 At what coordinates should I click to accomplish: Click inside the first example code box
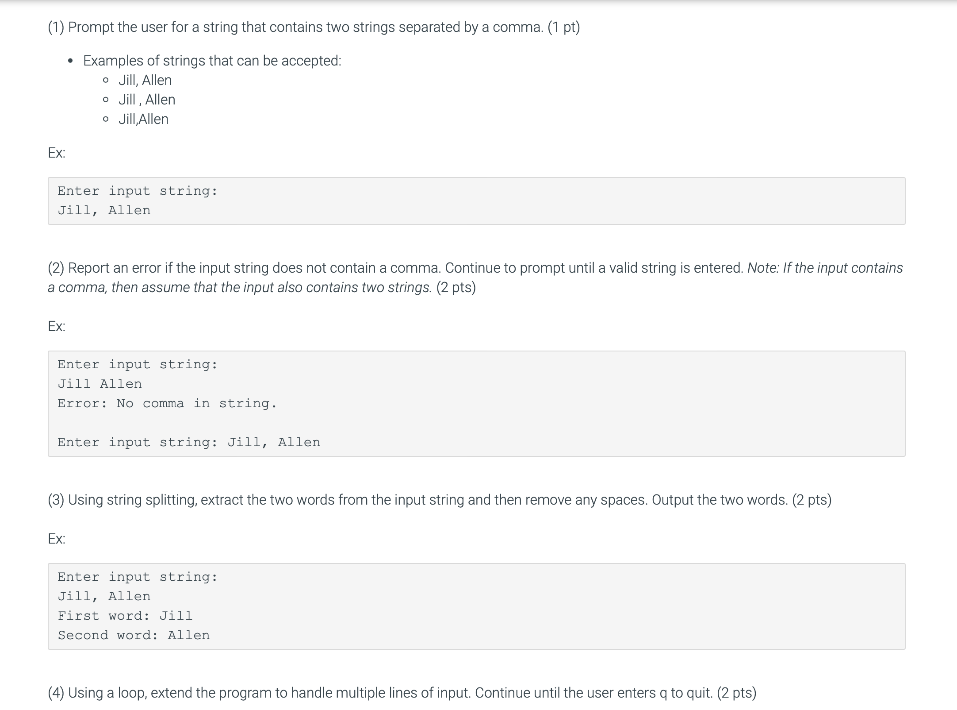(x=477, y=201)
